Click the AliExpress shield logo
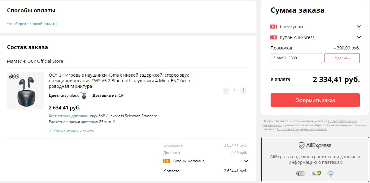370x183 pixels. pos(301,146)
